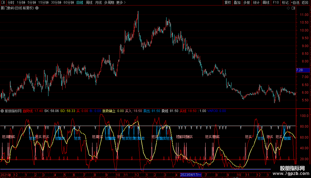Switch to the 周线 weekly chart tab
This screenshot has width=311, height=178.
click(x=89, y=3)
